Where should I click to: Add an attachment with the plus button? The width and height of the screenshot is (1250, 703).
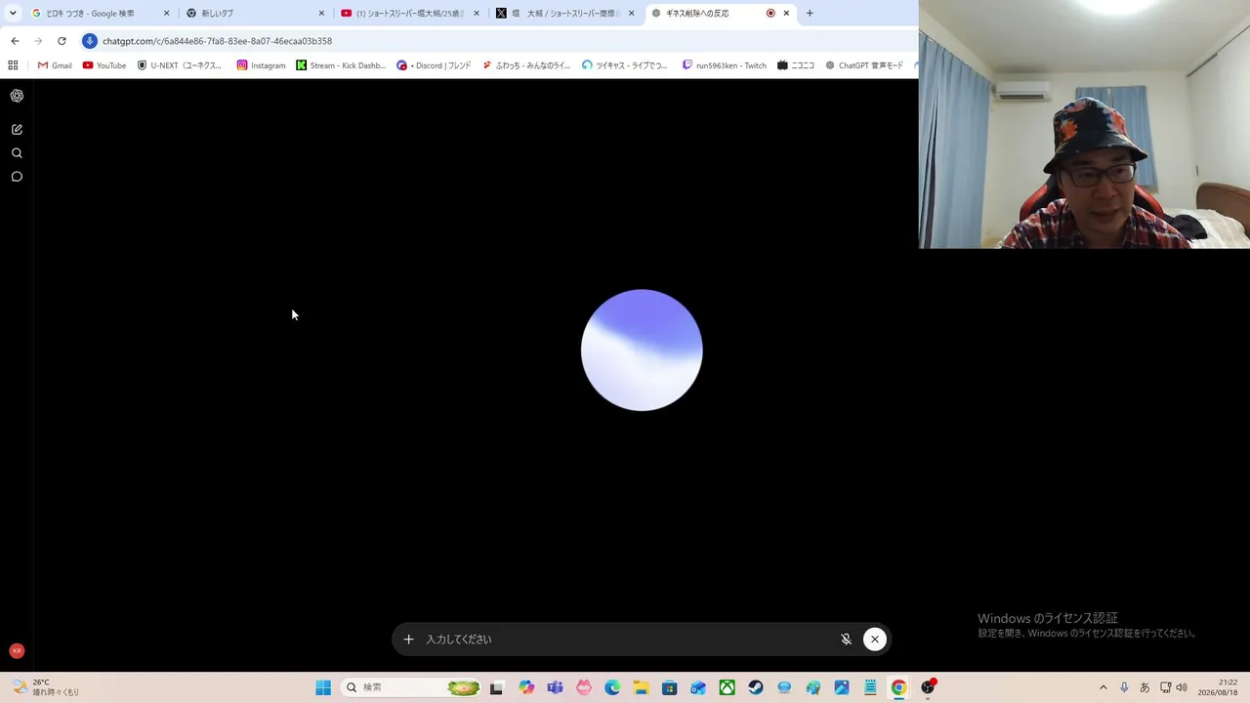click(x=409, y=640)
